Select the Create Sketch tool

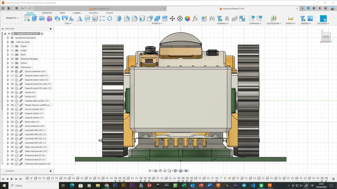click(x=27, y=18)
